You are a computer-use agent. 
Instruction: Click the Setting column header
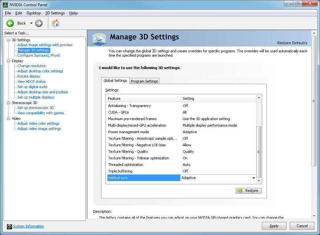[x=218, y=99]
